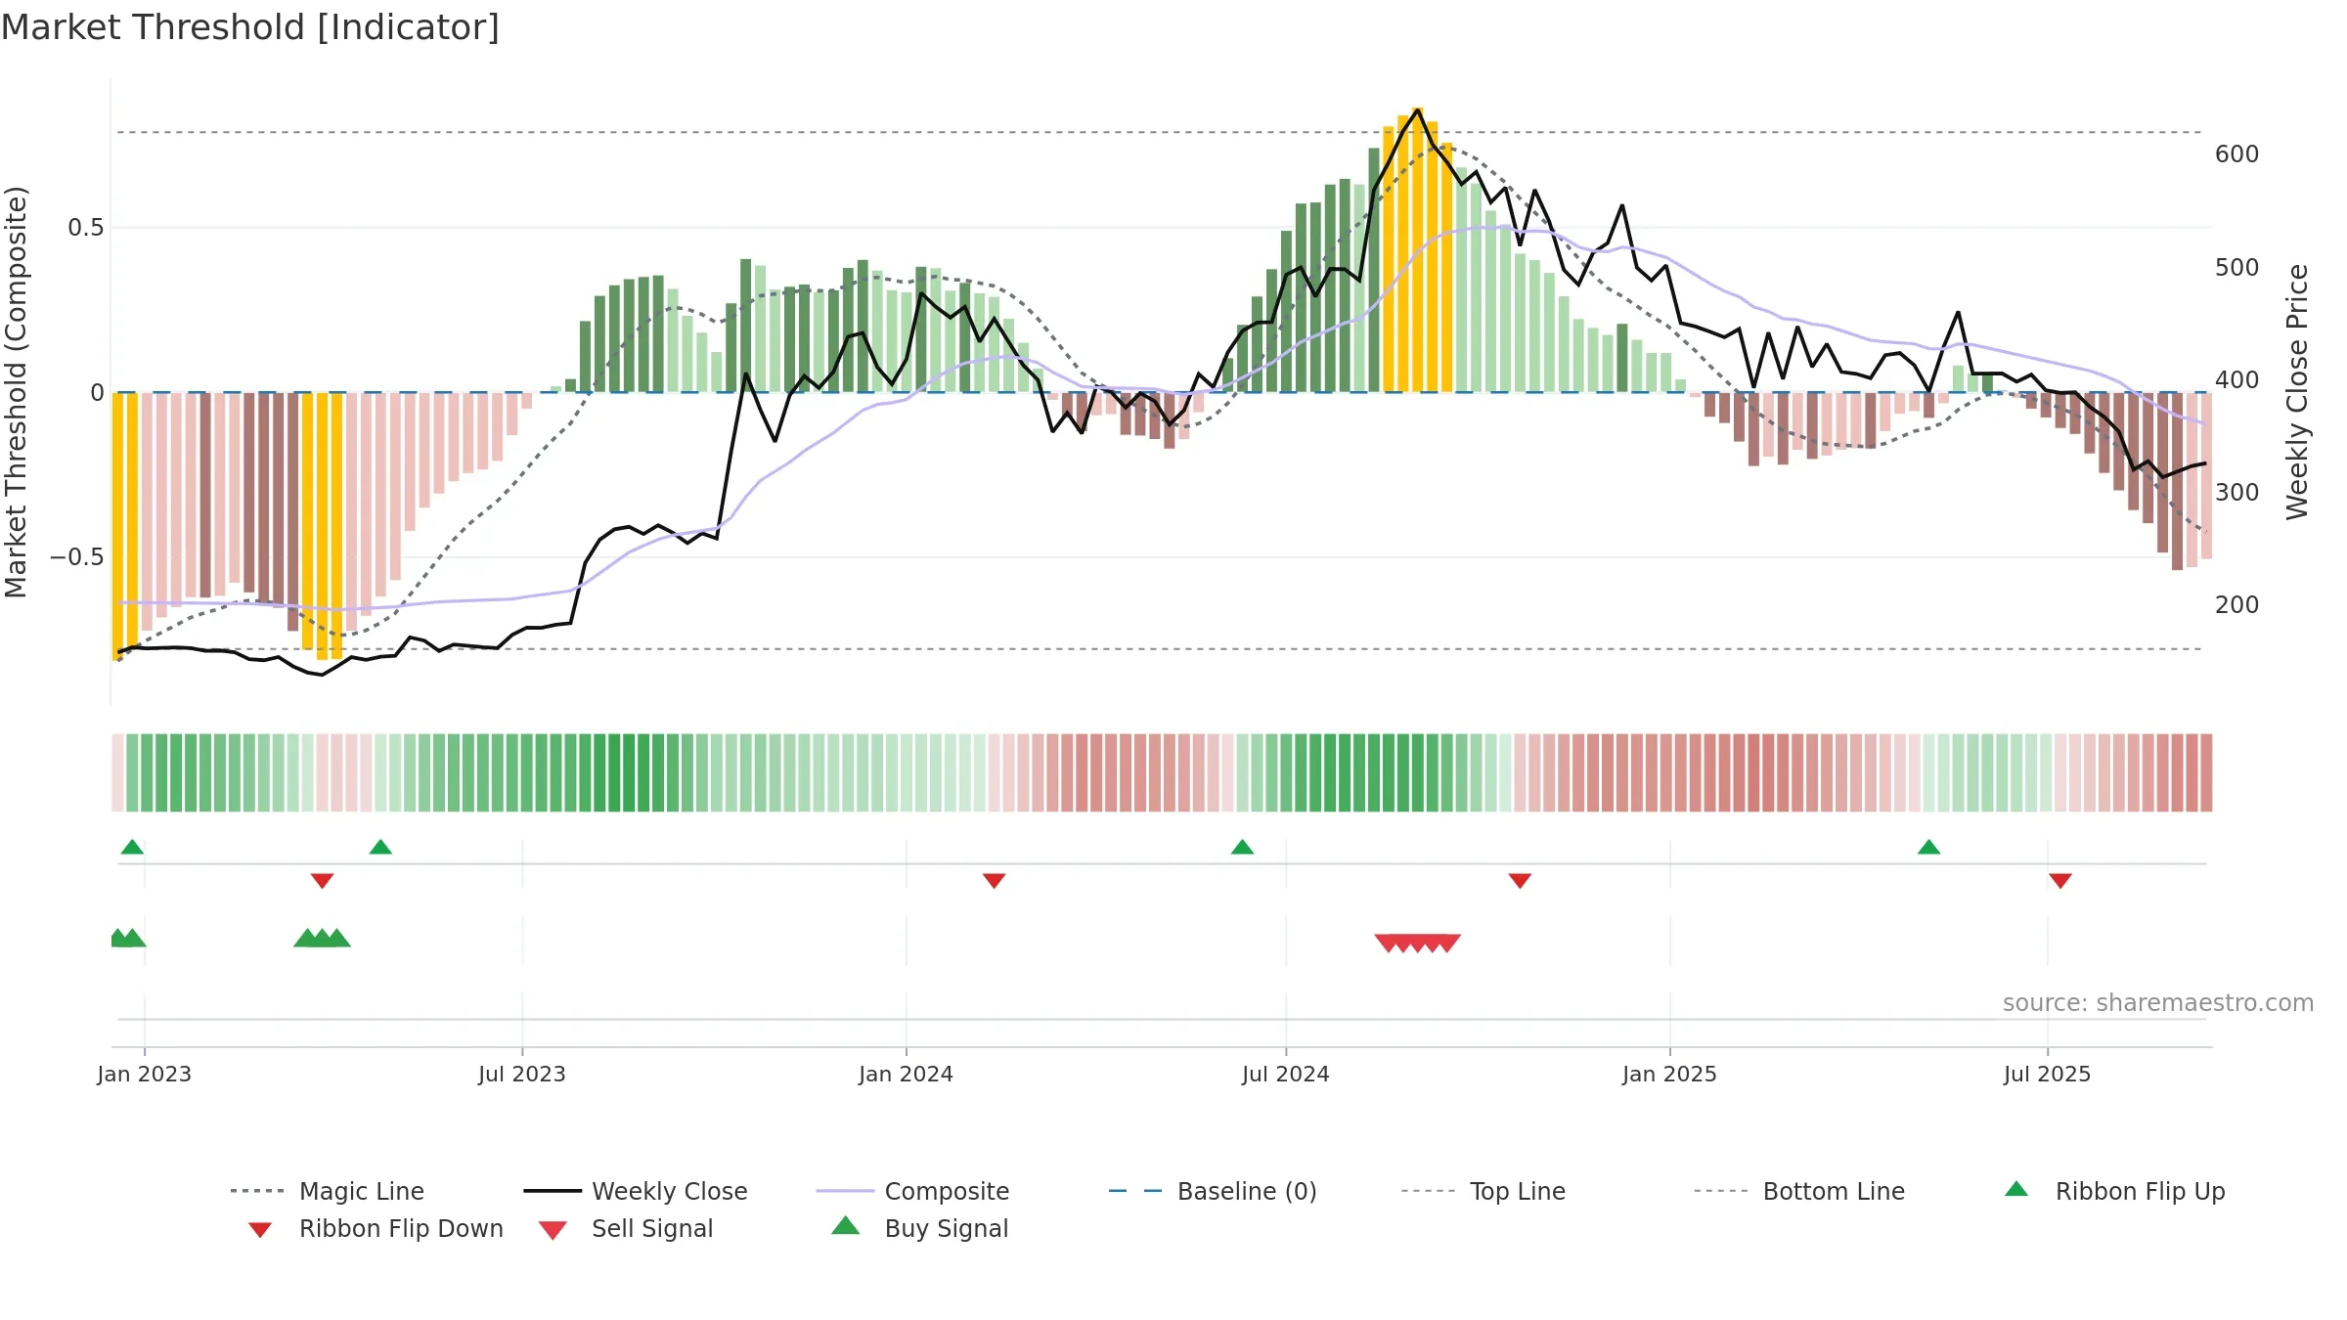Click the ribbon flip down marker after Jul 2025
Image resolution: width=2347 pixels, height=1320 pixels.
click(2060, 881)
